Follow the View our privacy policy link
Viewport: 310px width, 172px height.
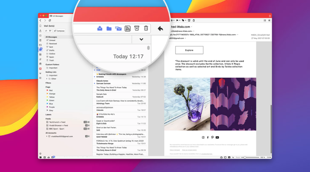pos(189,150)
